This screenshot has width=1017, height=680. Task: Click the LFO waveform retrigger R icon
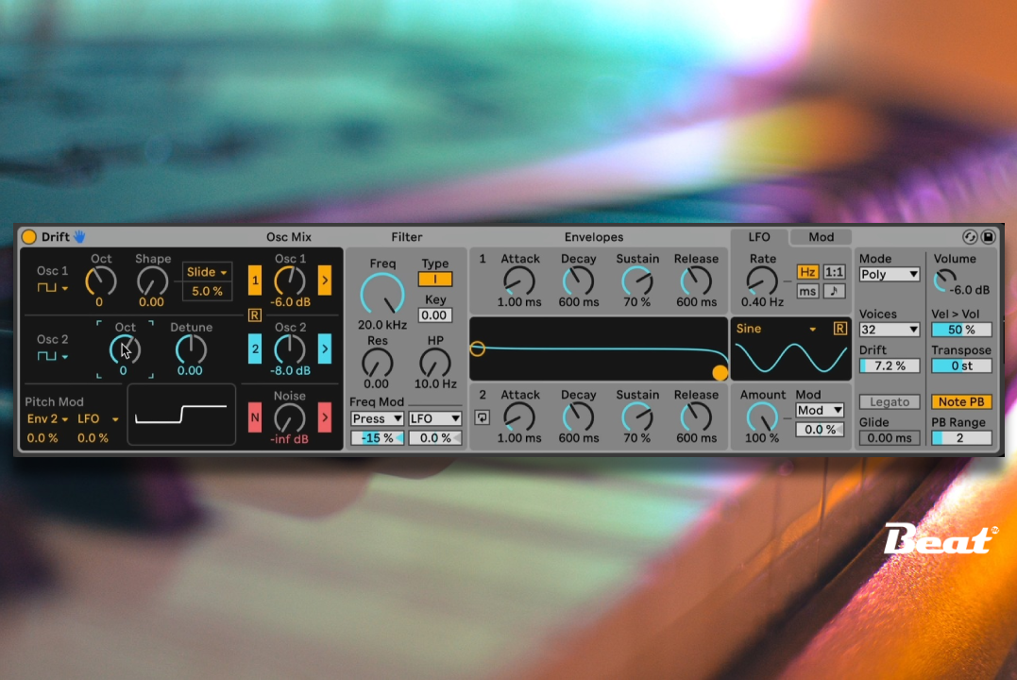point(839,329)
